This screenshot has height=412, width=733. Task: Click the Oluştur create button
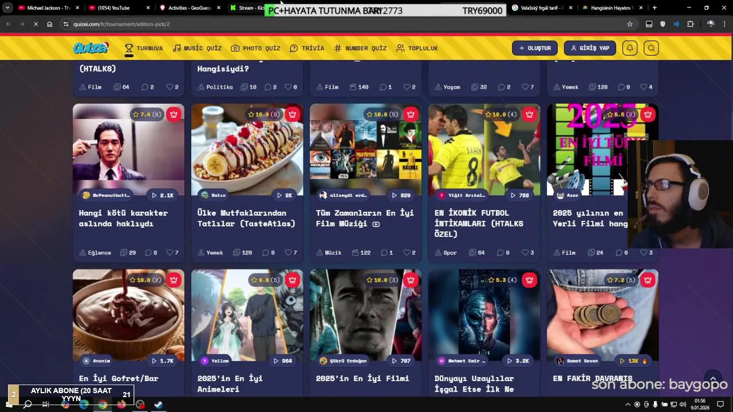tap(535, 48)
